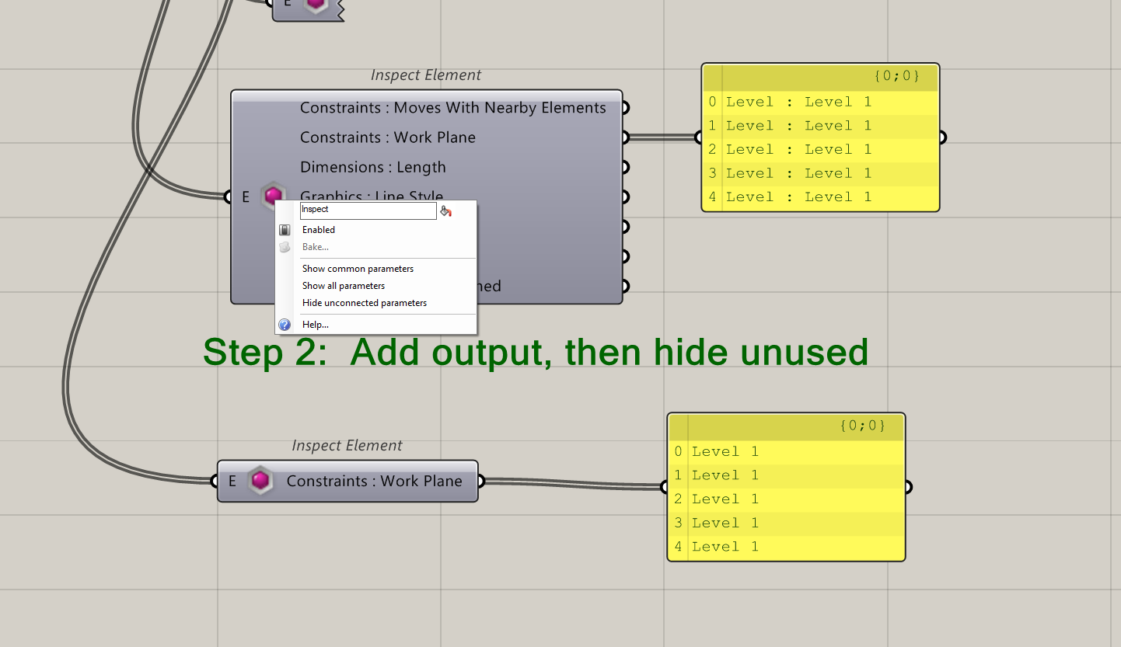Select Hide unconnected parameters from the menu
This screenshot has height=647, width=1121.
pos(364,303)
